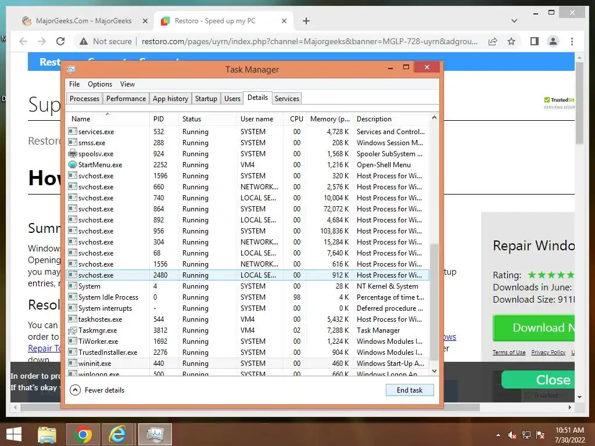Open taskbar clock showing 10:51 AM
Screen dimensions: 595x446
(569, 435)
